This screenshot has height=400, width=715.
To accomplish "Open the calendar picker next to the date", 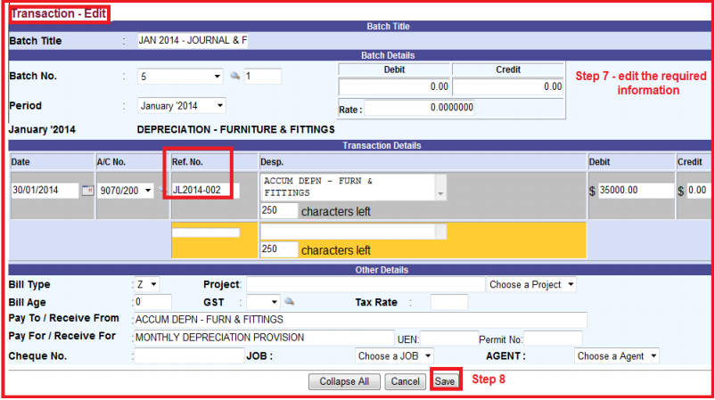I will pyautogui.click(x=87, y=191).
